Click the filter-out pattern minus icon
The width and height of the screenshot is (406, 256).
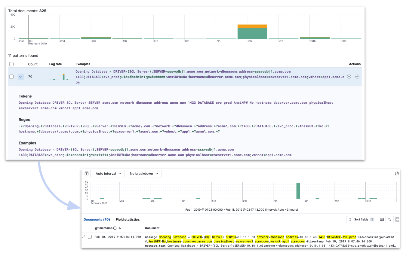(357, 77)
